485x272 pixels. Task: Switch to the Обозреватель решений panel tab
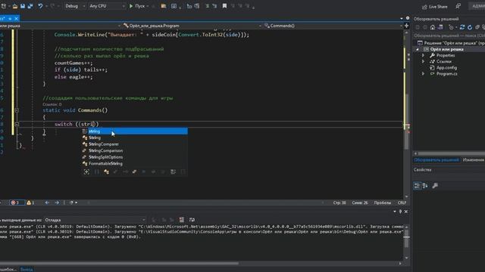(x=436, y=159)
